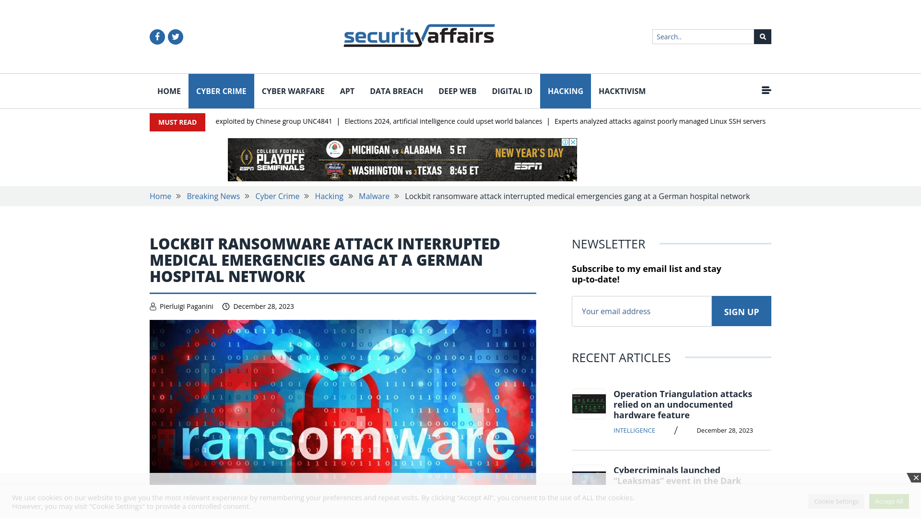Click the email address newsletter input field

click(642, 310)
